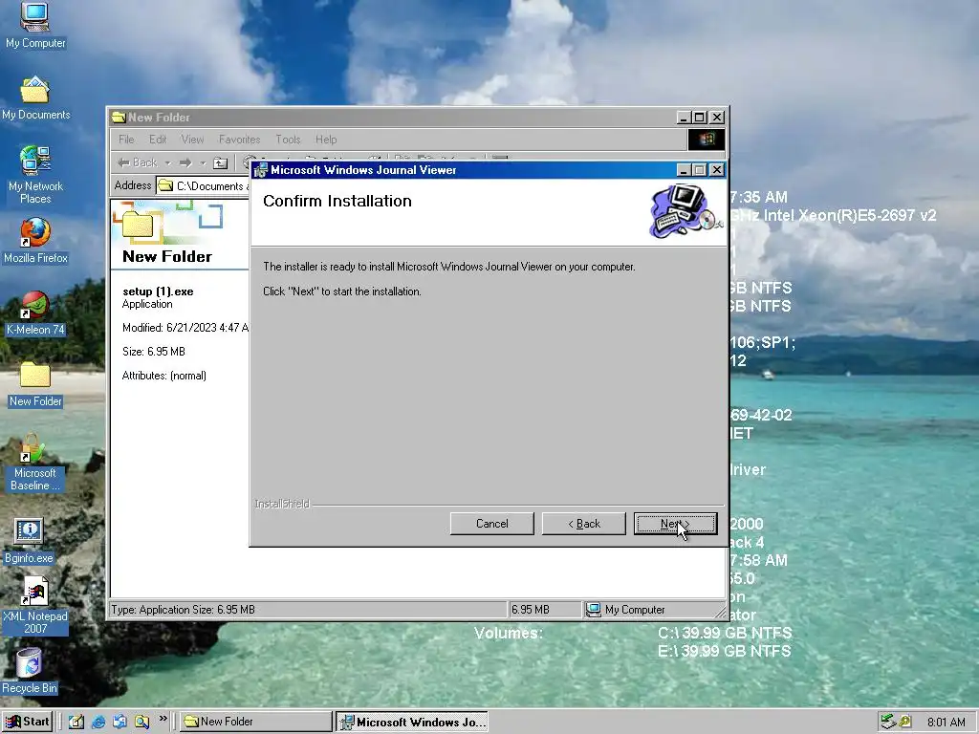This screenshot has width=979, height=734.
Task: Close the Microsoft Windows Journal Viewer dialog
Action: [x=717, y=170]
